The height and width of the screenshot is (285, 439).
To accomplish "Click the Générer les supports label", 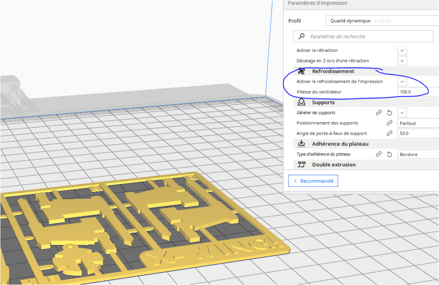I will (316, 113).
